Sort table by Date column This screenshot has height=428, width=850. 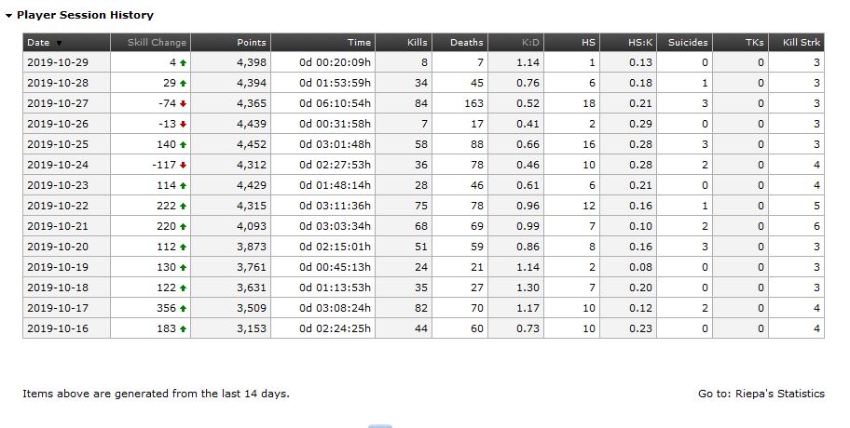click(38, 42)
